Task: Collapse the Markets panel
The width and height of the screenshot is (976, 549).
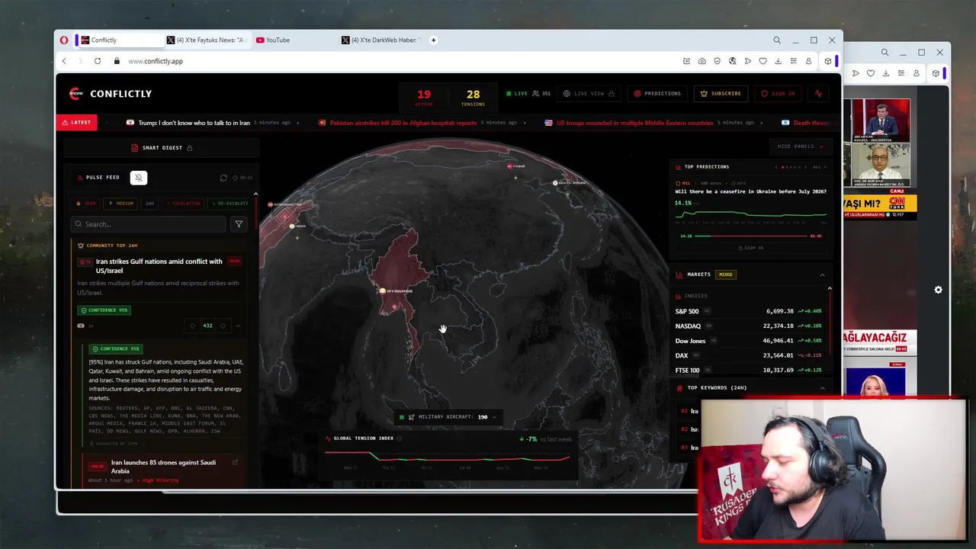Action: (x=822, y=274)
